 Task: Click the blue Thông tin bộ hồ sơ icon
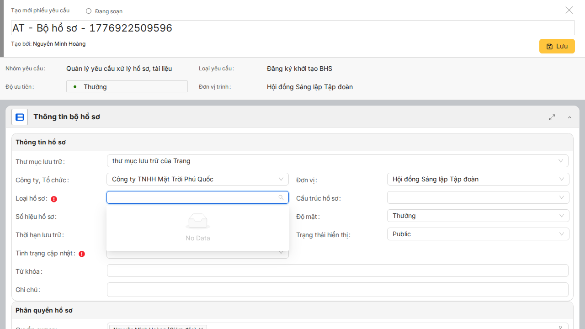point(20,117)
